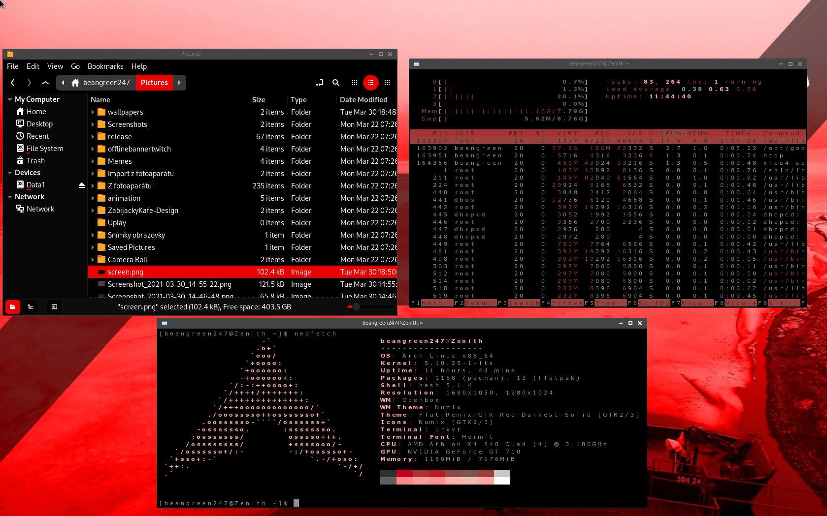Click the beangreen247 path button
Screen dimensions: 827x516
click(x=101, y=83)
